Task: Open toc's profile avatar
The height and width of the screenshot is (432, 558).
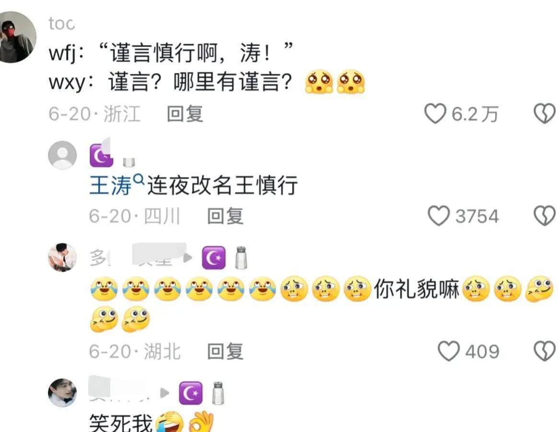Action: tap(17, 37)
